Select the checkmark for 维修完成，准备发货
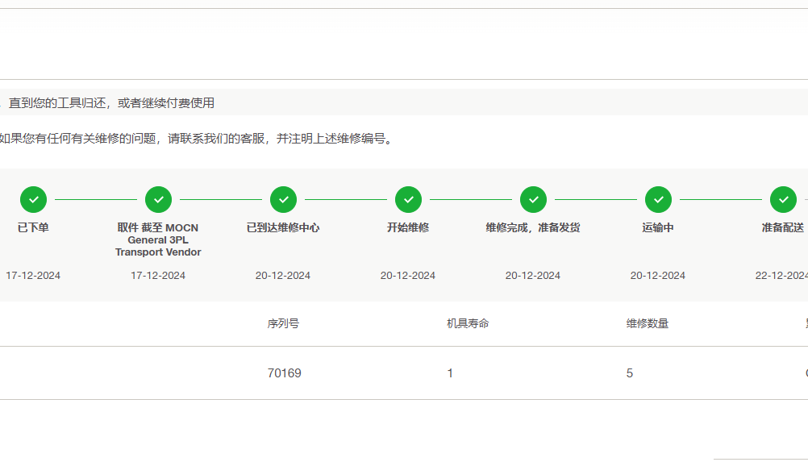This screenshot has height=462, width=808. (x=533, y=199)
